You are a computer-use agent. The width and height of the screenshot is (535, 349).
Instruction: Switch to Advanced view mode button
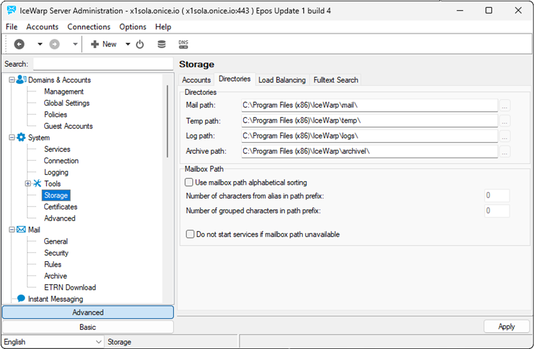[88, 312]
